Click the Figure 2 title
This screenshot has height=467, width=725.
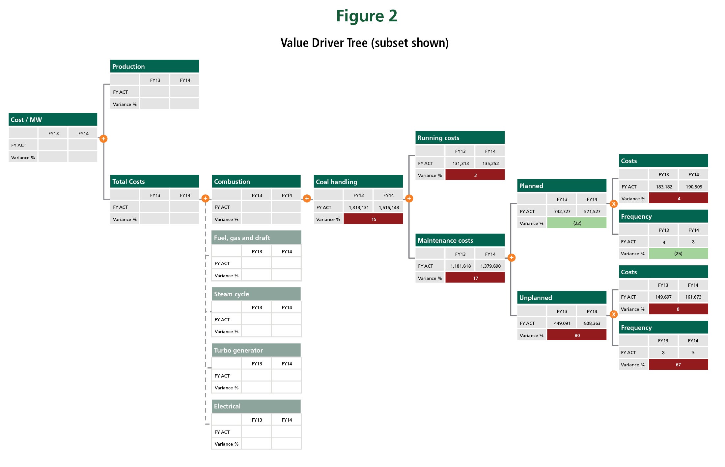(367, 16)
